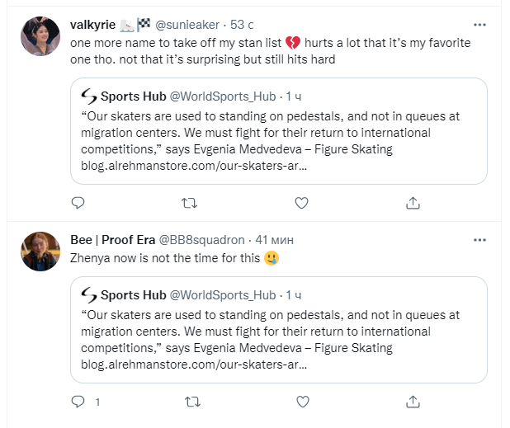The width and height of the screenshot is (510, 428).
Task: Open the Sports Hub logo in first quoted tweet
Action: point(89,96)
